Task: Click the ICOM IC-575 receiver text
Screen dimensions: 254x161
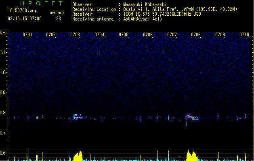Action: point(162,14)
